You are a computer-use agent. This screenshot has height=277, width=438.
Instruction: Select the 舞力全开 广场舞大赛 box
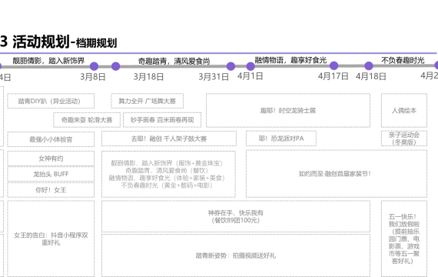pos(148,101)
